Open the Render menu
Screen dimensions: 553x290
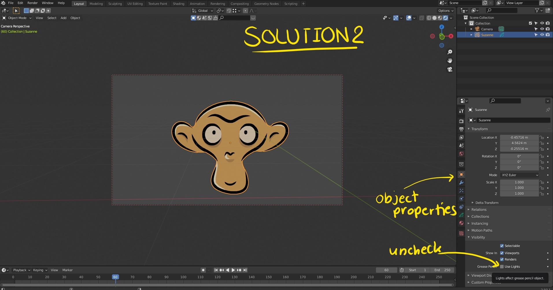(33, 3)
